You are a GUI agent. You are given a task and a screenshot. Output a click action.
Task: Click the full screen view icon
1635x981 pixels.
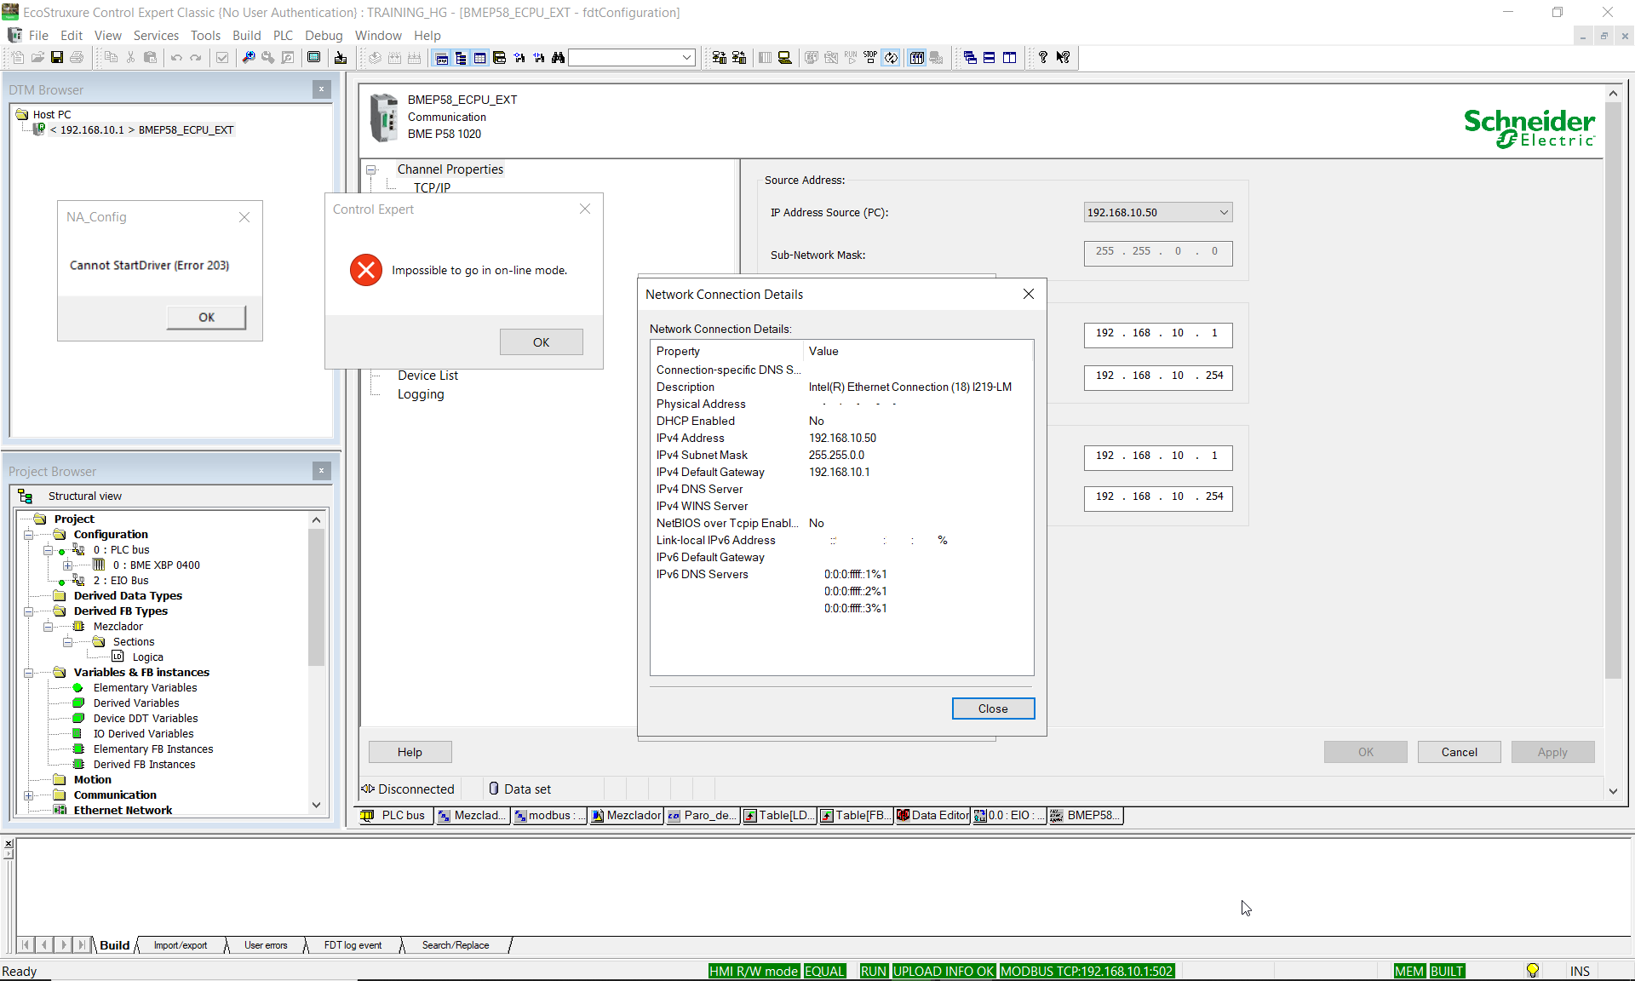coord(314,57)
